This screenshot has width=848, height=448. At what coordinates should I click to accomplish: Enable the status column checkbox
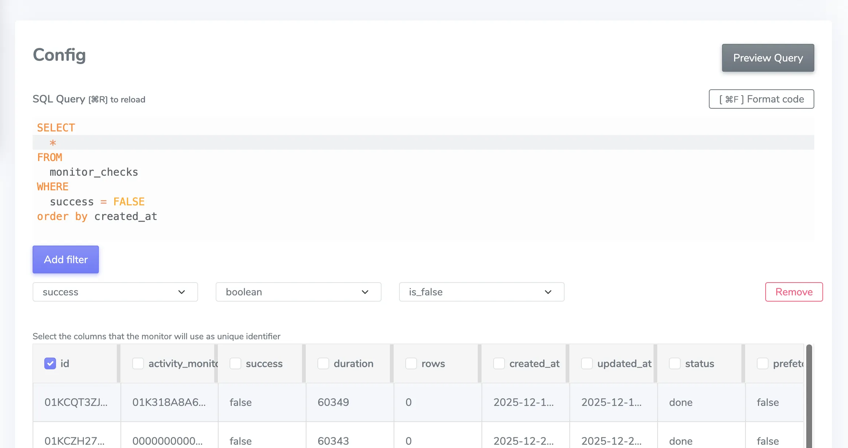click(x=675, y=363)
